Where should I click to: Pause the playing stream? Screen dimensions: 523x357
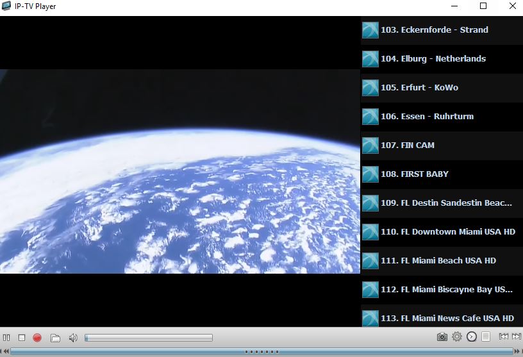pos(6,338)
